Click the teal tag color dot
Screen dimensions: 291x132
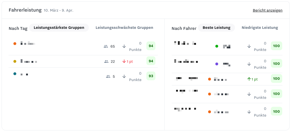click(15, 74)
